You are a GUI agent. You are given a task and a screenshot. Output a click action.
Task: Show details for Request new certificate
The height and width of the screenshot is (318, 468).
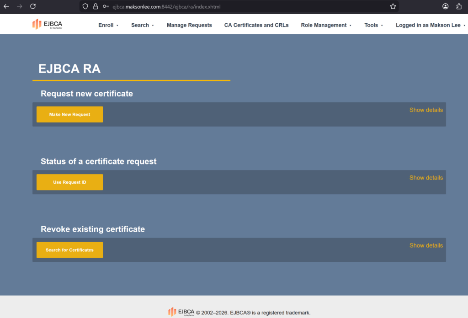(x=426, y=110)
